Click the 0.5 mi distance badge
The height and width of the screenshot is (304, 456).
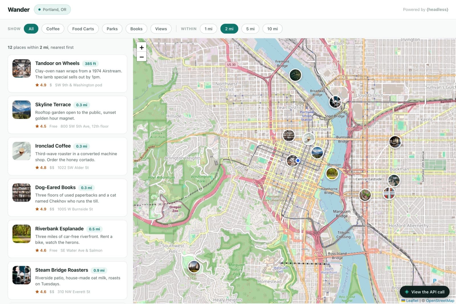pos(94,229)
